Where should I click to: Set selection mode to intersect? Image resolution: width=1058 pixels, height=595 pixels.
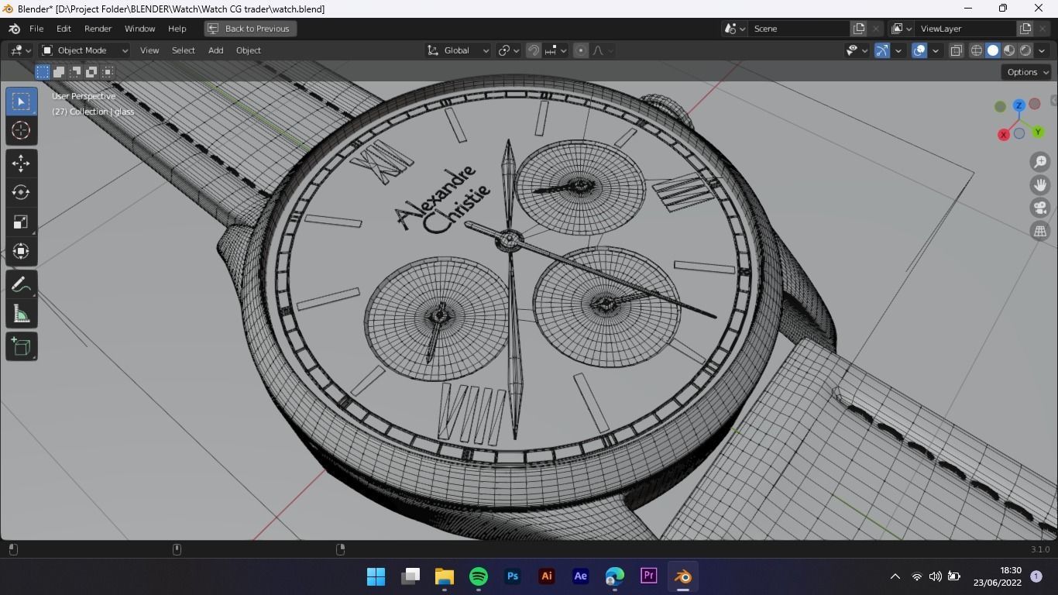click(x=108, y=72)
